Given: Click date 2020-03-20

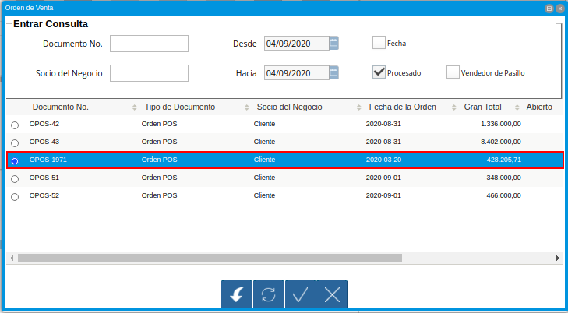Looking at the screenshot, I should click(x=383, y=160).
